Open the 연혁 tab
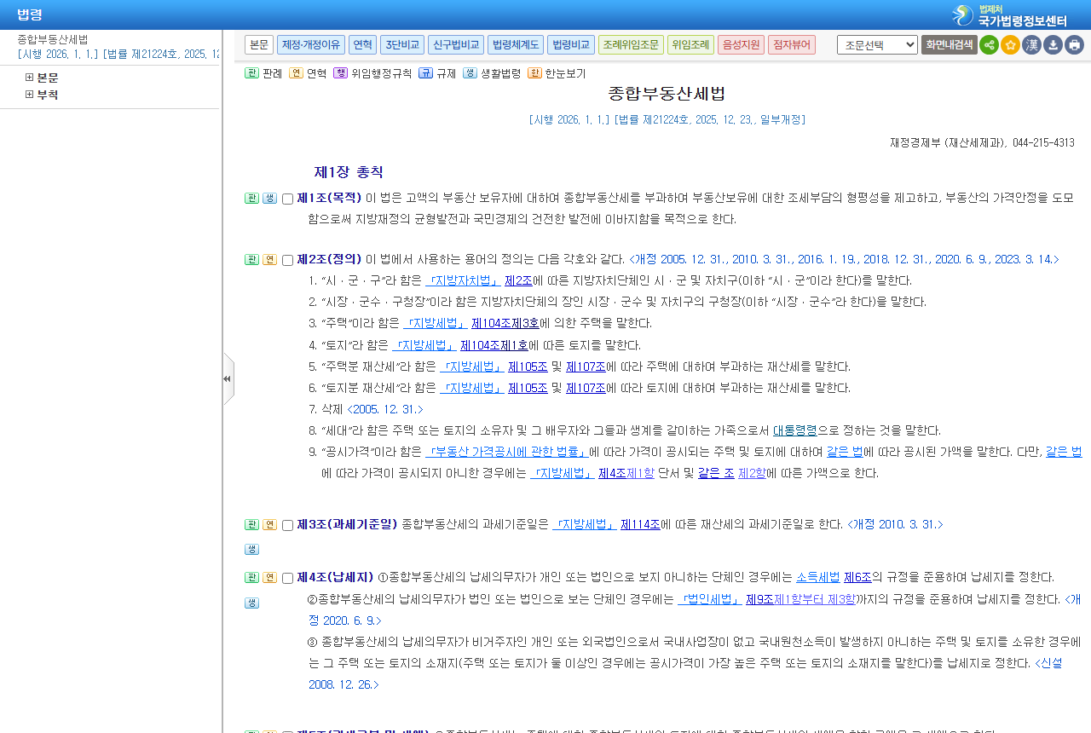The width and height of the screenshot is (1091, 733). (362, 45)
